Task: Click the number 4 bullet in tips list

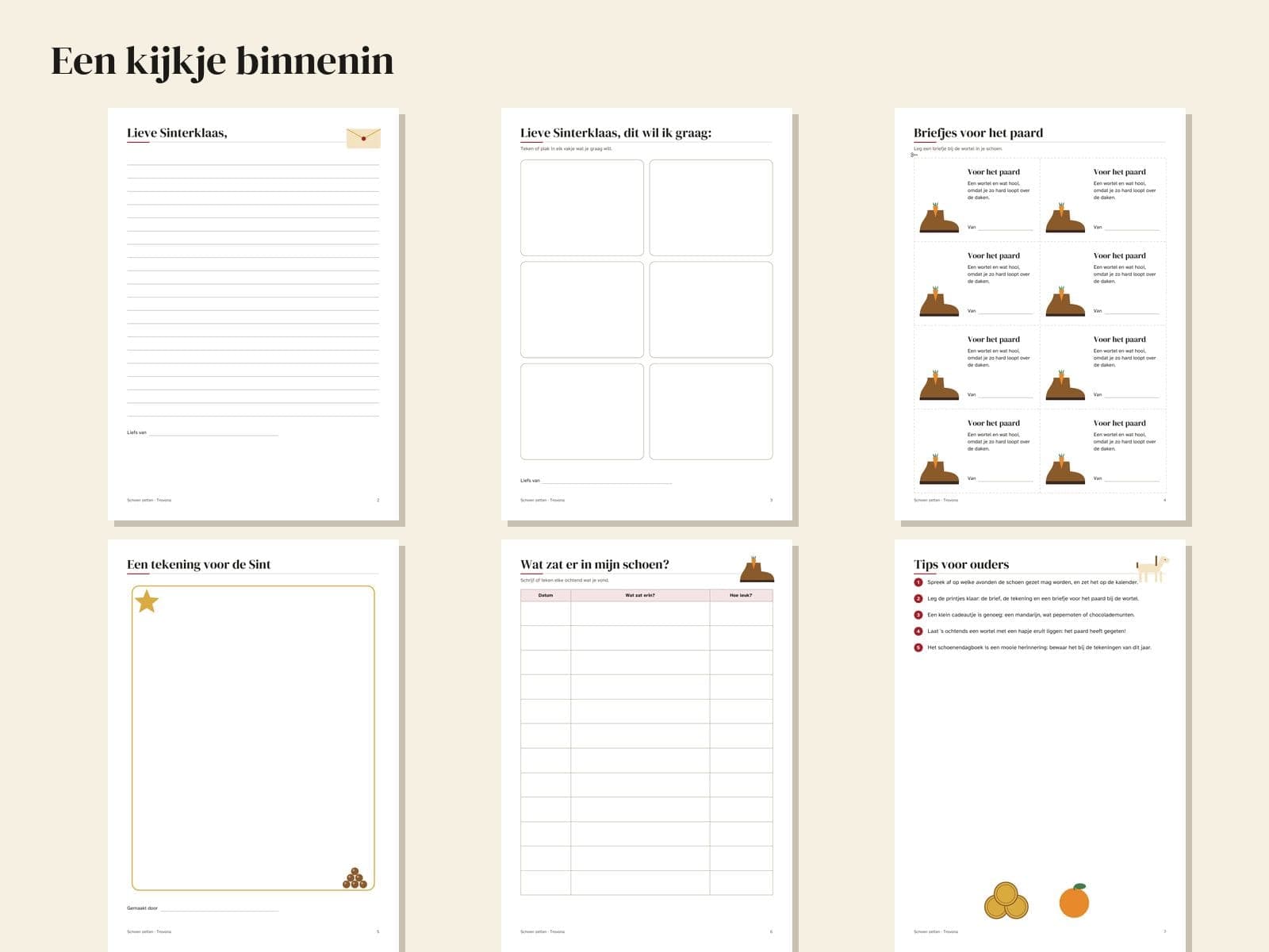Action: (918, 631)
